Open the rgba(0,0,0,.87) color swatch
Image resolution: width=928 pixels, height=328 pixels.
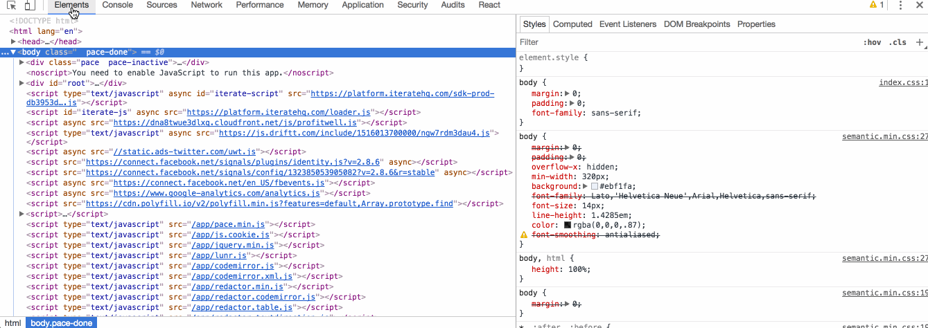pyautogui.click(x=568, y=225)
